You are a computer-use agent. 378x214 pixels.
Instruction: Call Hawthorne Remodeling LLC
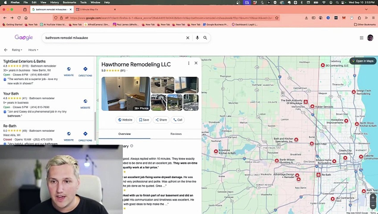(178, 120)
